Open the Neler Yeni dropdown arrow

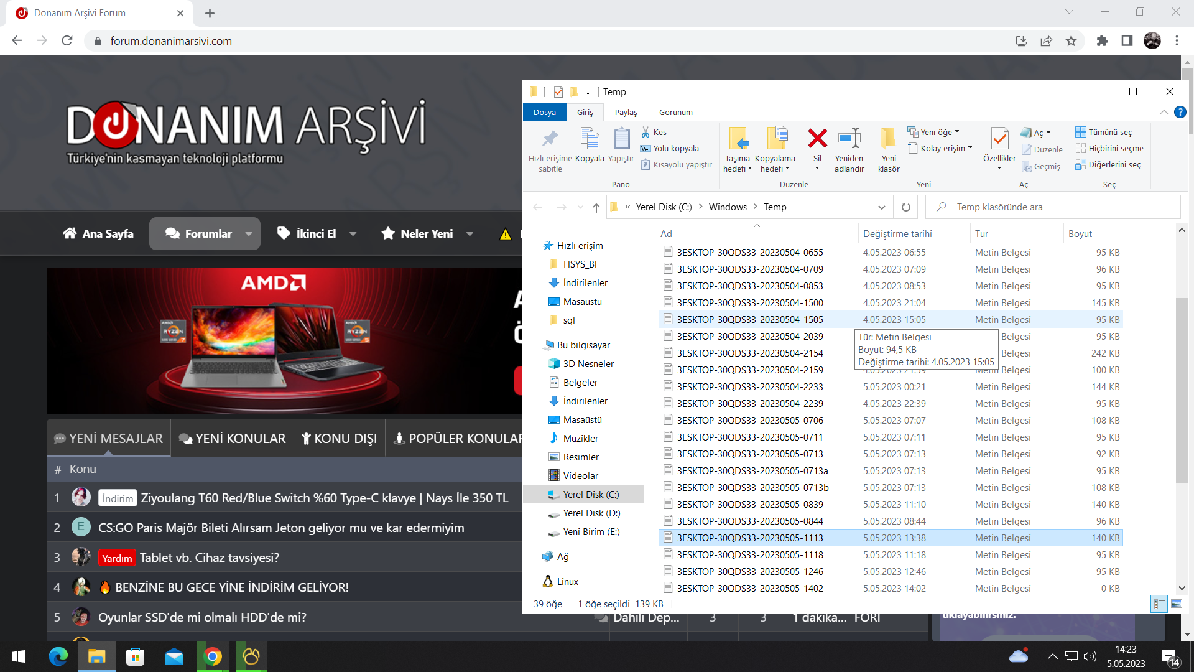pos(470,234)
